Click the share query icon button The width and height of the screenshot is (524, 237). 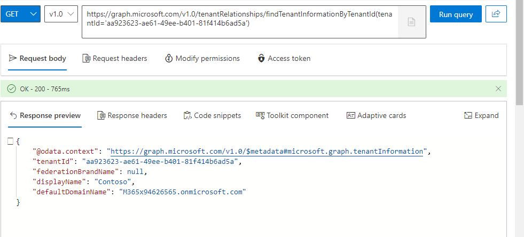[496, 14]
